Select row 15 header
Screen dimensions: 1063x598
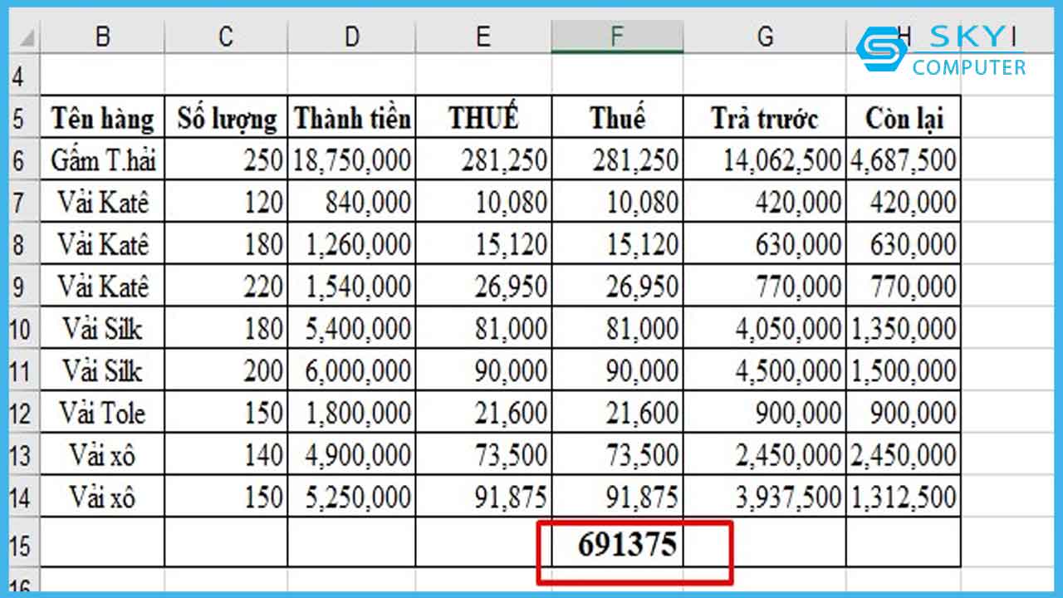[23, 543]
